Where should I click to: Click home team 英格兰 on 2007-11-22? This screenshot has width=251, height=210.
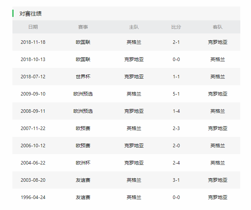(134, 128)
